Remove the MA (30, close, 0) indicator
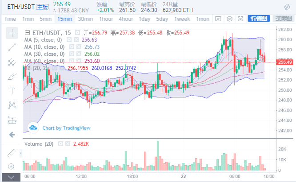This screenshot has width=296, height=182. (x=79, y=54)
